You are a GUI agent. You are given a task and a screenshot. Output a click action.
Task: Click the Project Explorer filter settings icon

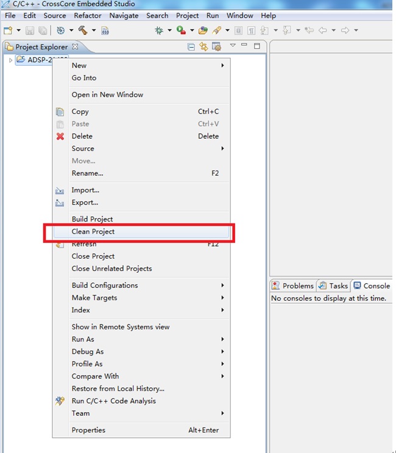(216, 46)
